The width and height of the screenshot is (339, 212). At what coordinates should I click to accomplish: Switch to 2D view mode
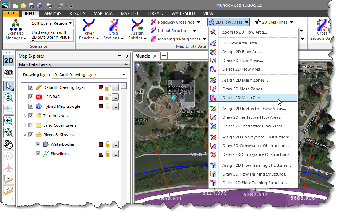(x=9, y=61)
